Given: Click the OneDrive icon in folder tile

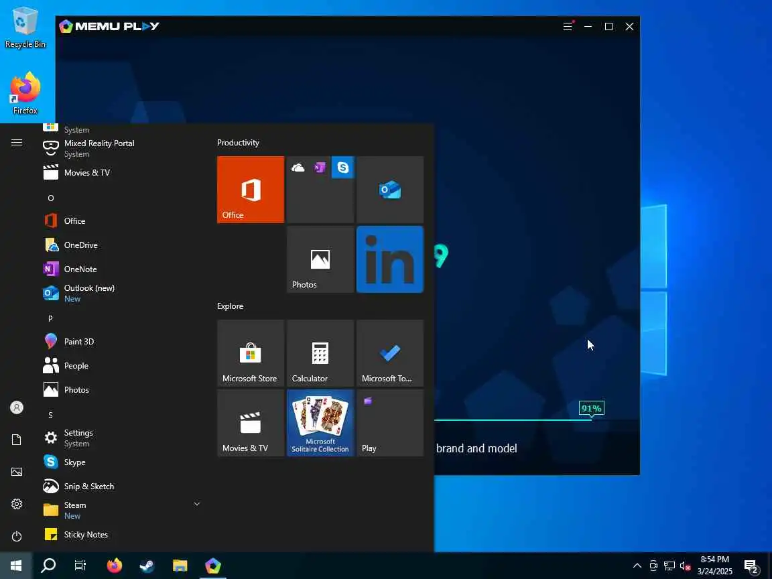Looking at the screenshot, I should [x=298, y=168].
